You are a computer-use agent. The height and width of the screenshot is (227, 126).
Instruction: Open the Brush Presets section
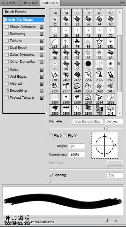pyautogui.click(x=24, y=12)
